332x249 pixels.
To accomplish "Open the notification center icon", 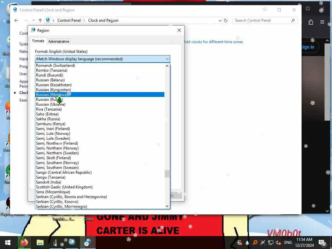I will click(x=322, y=243).
